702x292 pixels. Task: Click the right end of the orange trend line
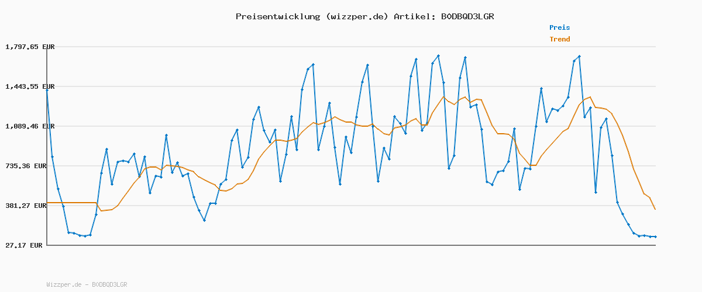click(x=655, y=209)
